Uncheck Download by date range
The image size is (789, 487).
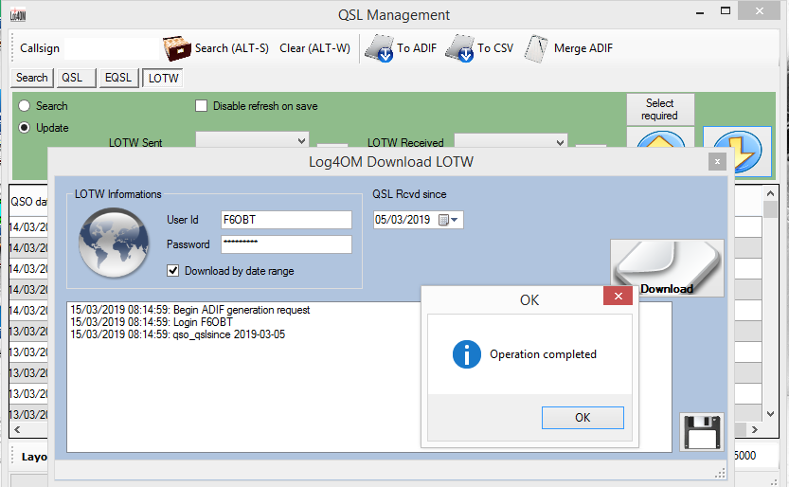click(x=172, y=271)
